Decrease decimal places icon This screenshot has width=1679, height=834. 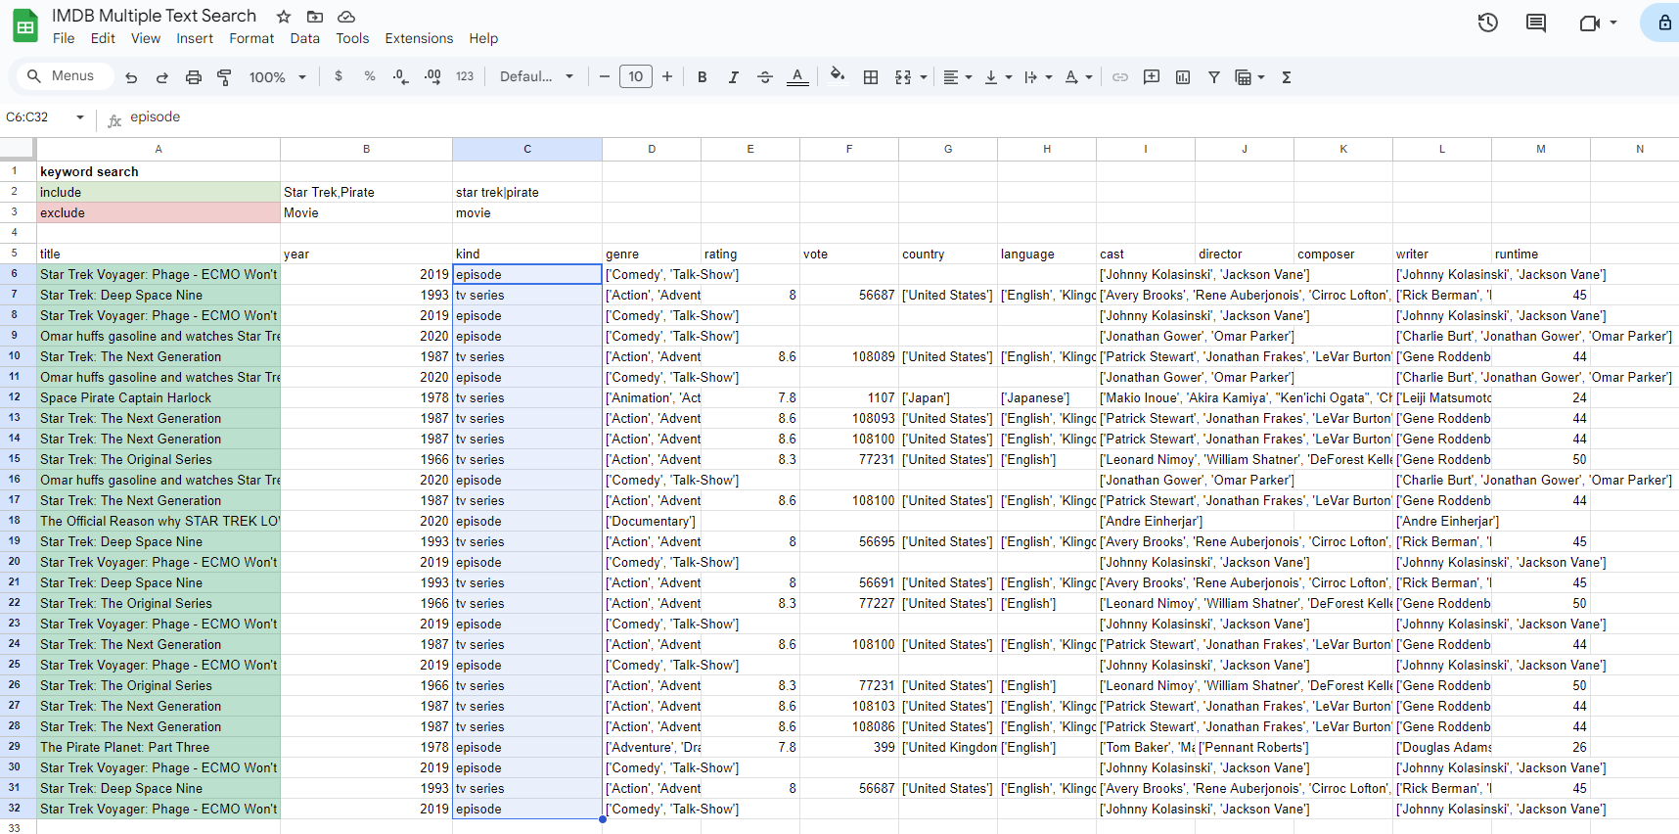click(400, 76)
